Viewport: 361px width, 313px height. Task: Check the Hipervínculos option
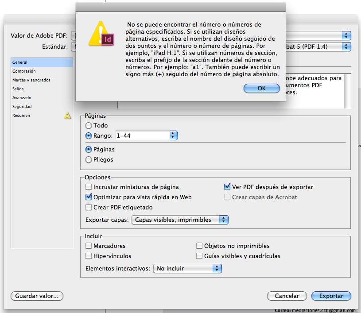coord(89,256)
